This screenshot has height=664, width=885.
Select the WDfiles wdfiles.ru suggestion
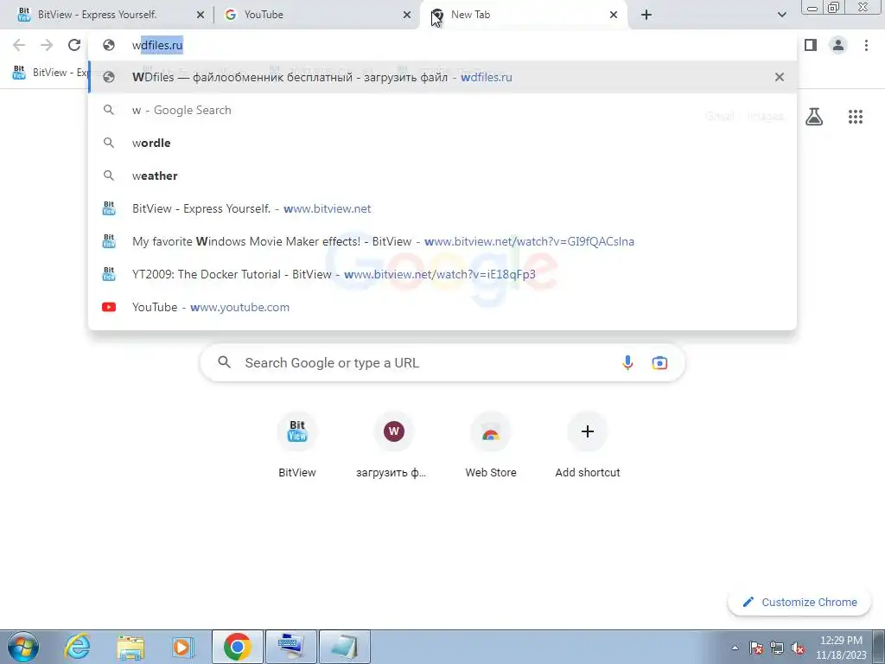(x=442, y=77)
